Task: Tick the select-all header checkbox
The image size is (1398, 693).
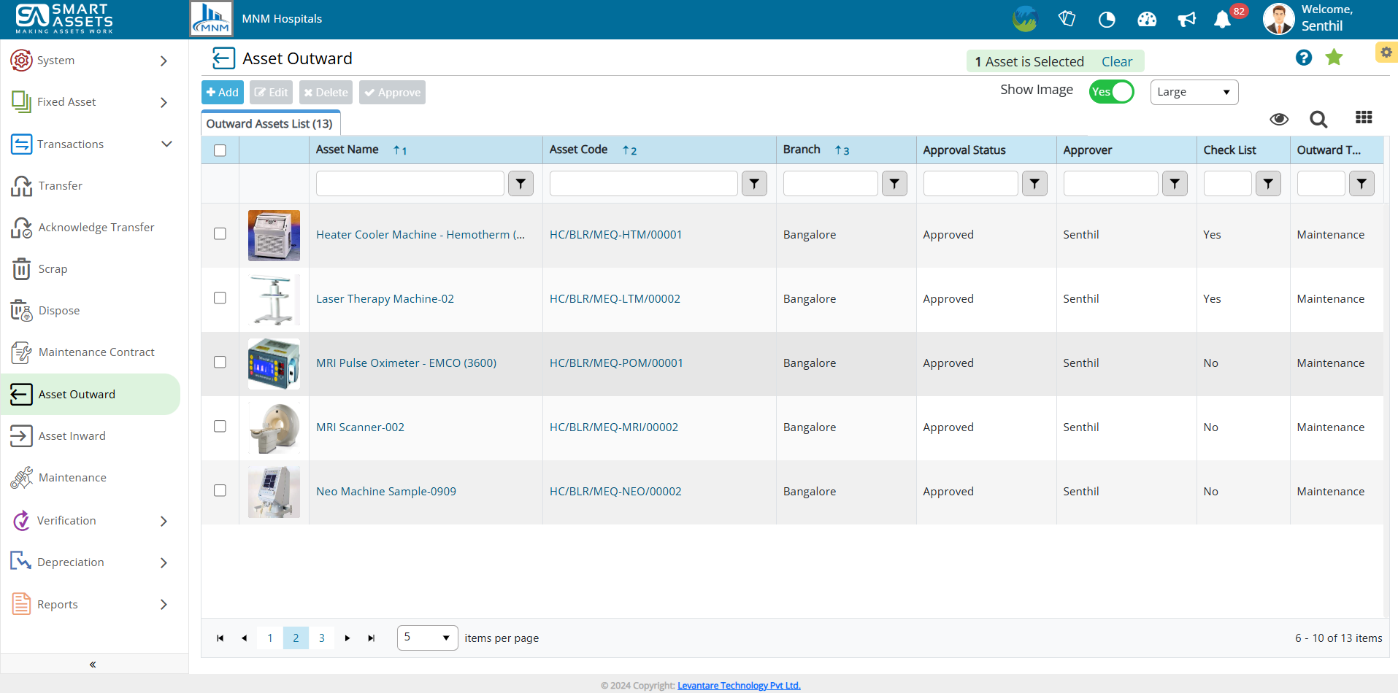Action: (220, 150)
